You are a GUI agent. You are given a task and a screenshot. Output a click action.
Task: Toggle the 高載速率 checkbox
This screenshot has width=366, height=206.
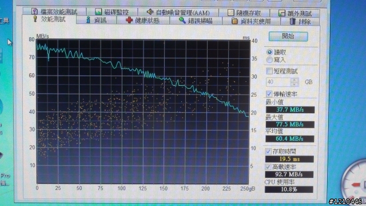(x=268, y=167)
